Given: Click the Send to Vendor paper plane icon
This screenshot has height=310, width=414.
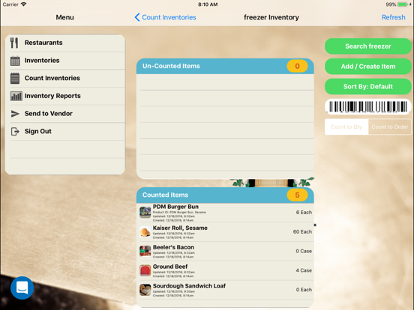Looking at the screenshot, I should (15, 114).
